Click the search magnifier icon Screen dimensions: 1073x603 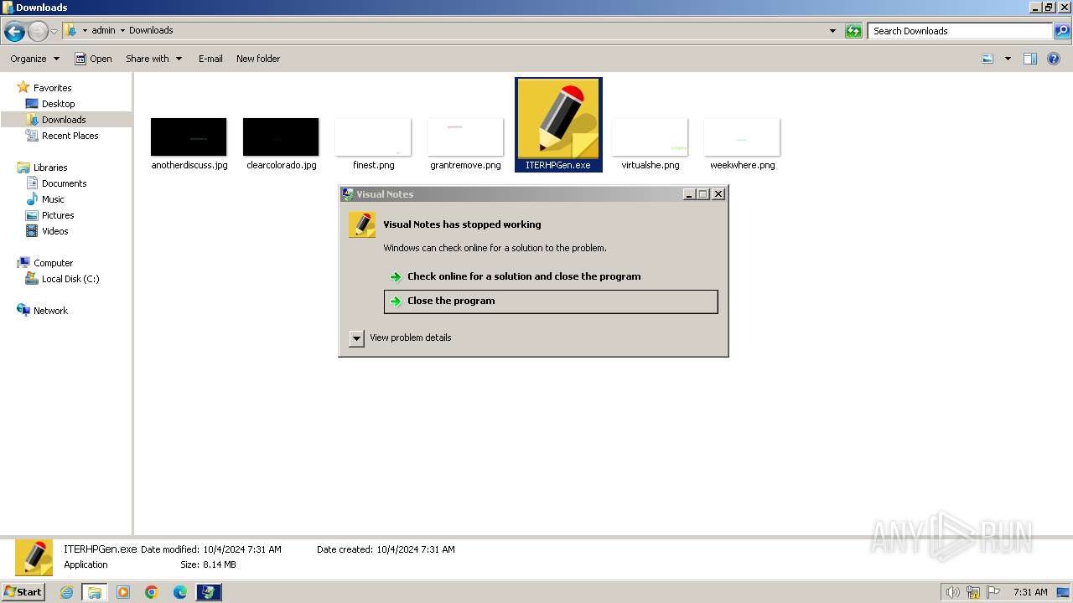coord(1062,31)
